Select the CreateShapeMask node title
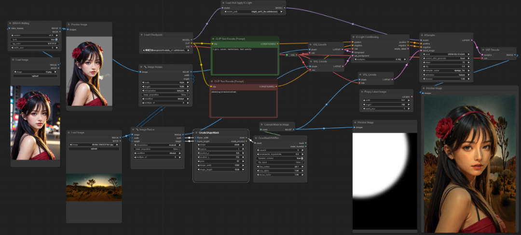521x235 pixels. [209, 132]
